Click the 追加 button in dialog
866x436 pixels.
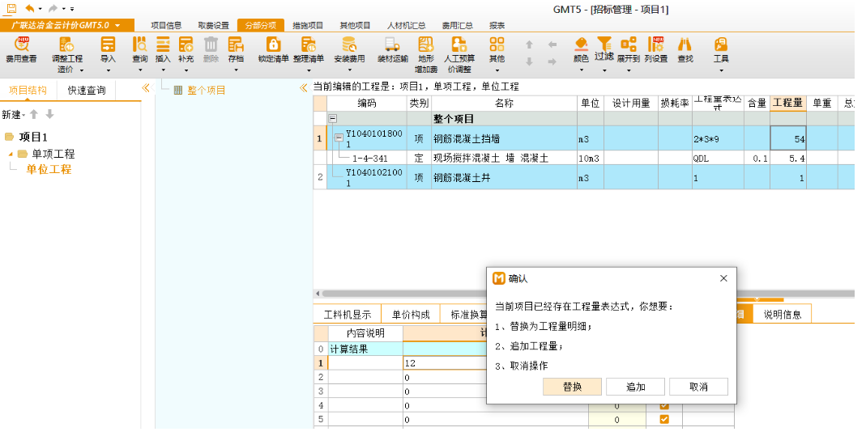tap(635, 387)
